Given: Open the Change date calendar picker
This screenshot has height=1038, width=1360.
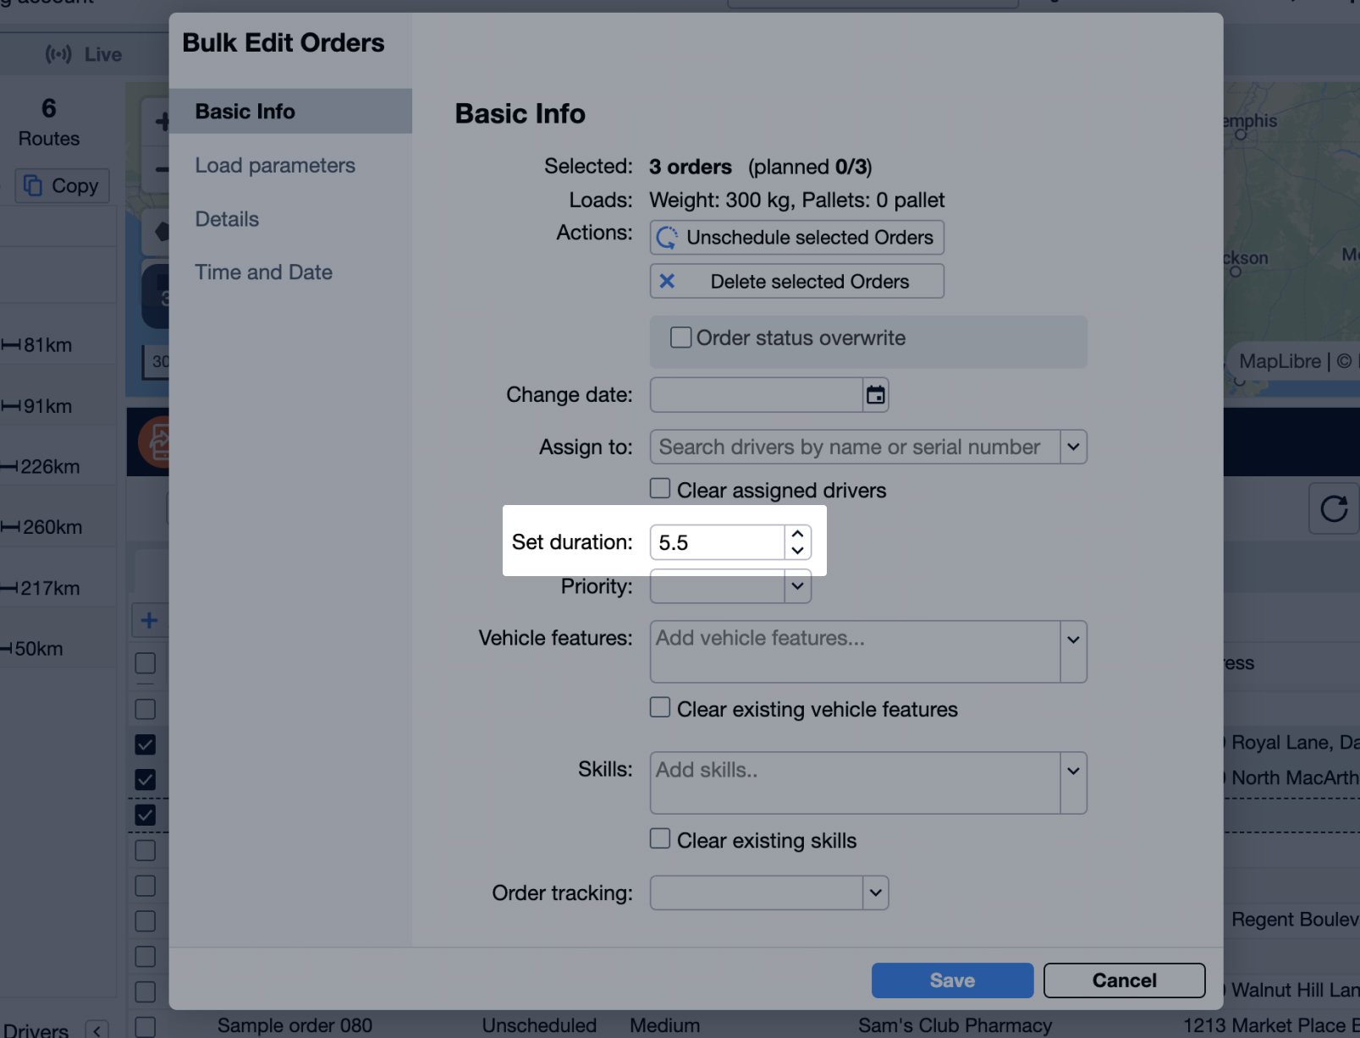Looking at the screenshot, I should click(x=875, y=395).
